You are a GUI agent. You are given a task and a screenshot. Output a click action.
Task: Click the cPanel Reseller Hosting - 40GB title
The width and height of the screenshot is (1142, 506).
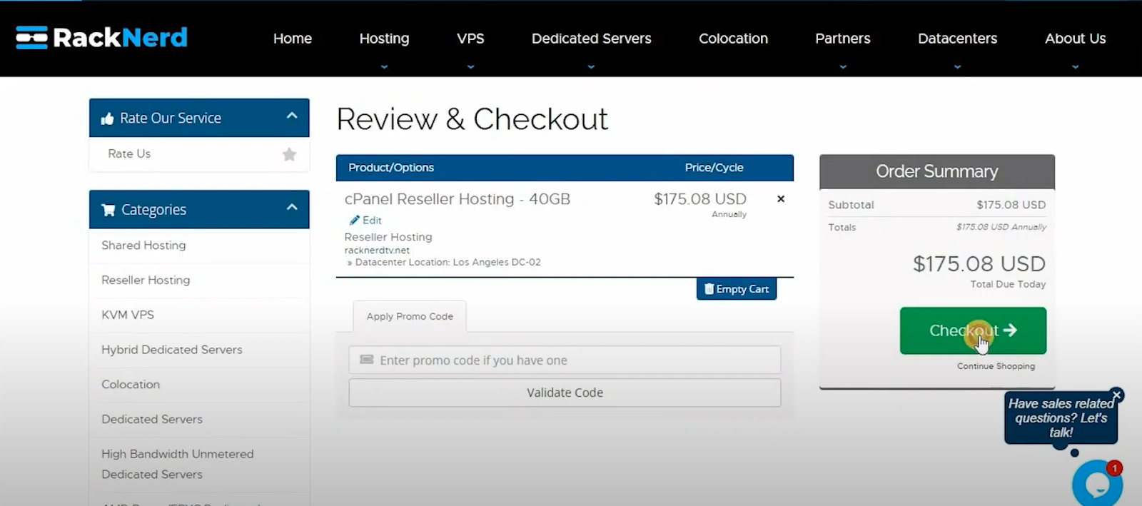click(458, 199)
